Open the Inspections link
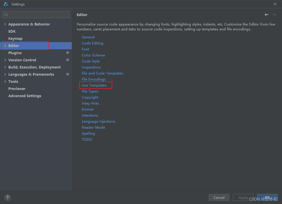The height and width of the screenshot is (204, 282). [91, 67]
